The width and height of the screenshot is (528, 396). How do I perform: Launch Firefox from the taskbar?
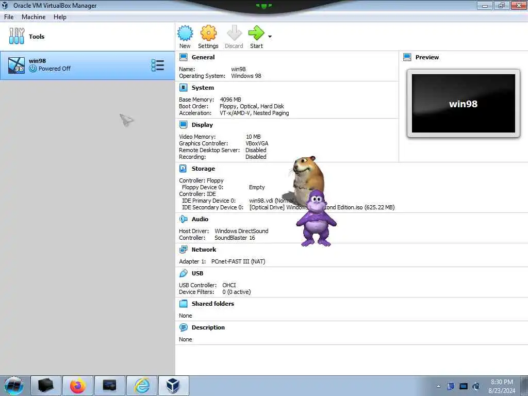(x=78, y=386)
